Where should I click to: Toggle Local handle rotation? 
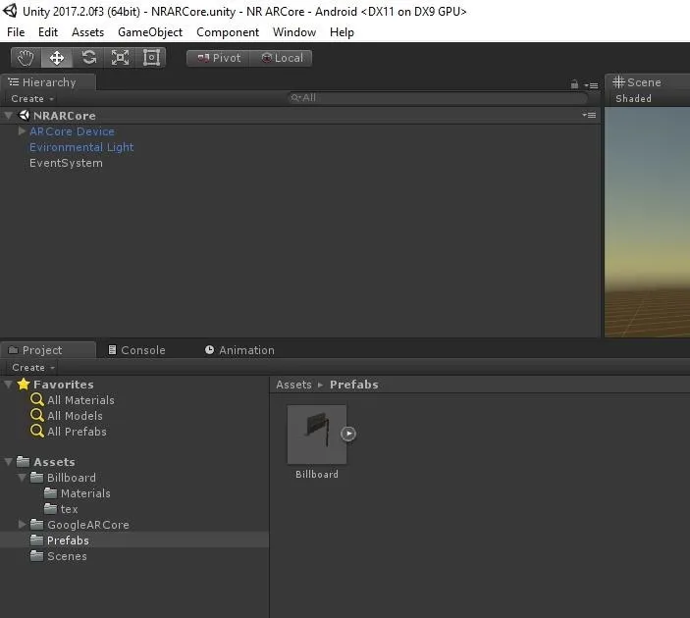tap(281, 58)
